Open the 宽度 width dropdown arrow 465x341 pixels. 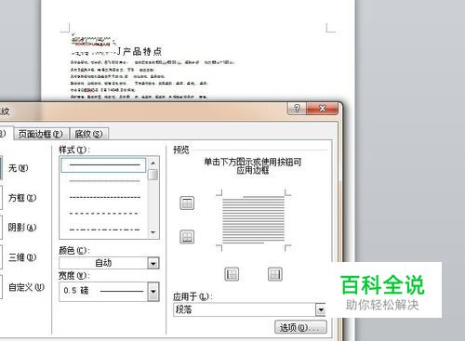pyautogui.click(x=153, y=291)
